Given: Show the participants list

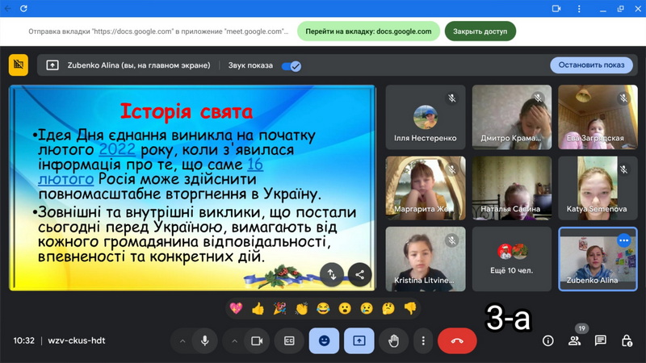Looking at the screenshot, I should [574, 341].
